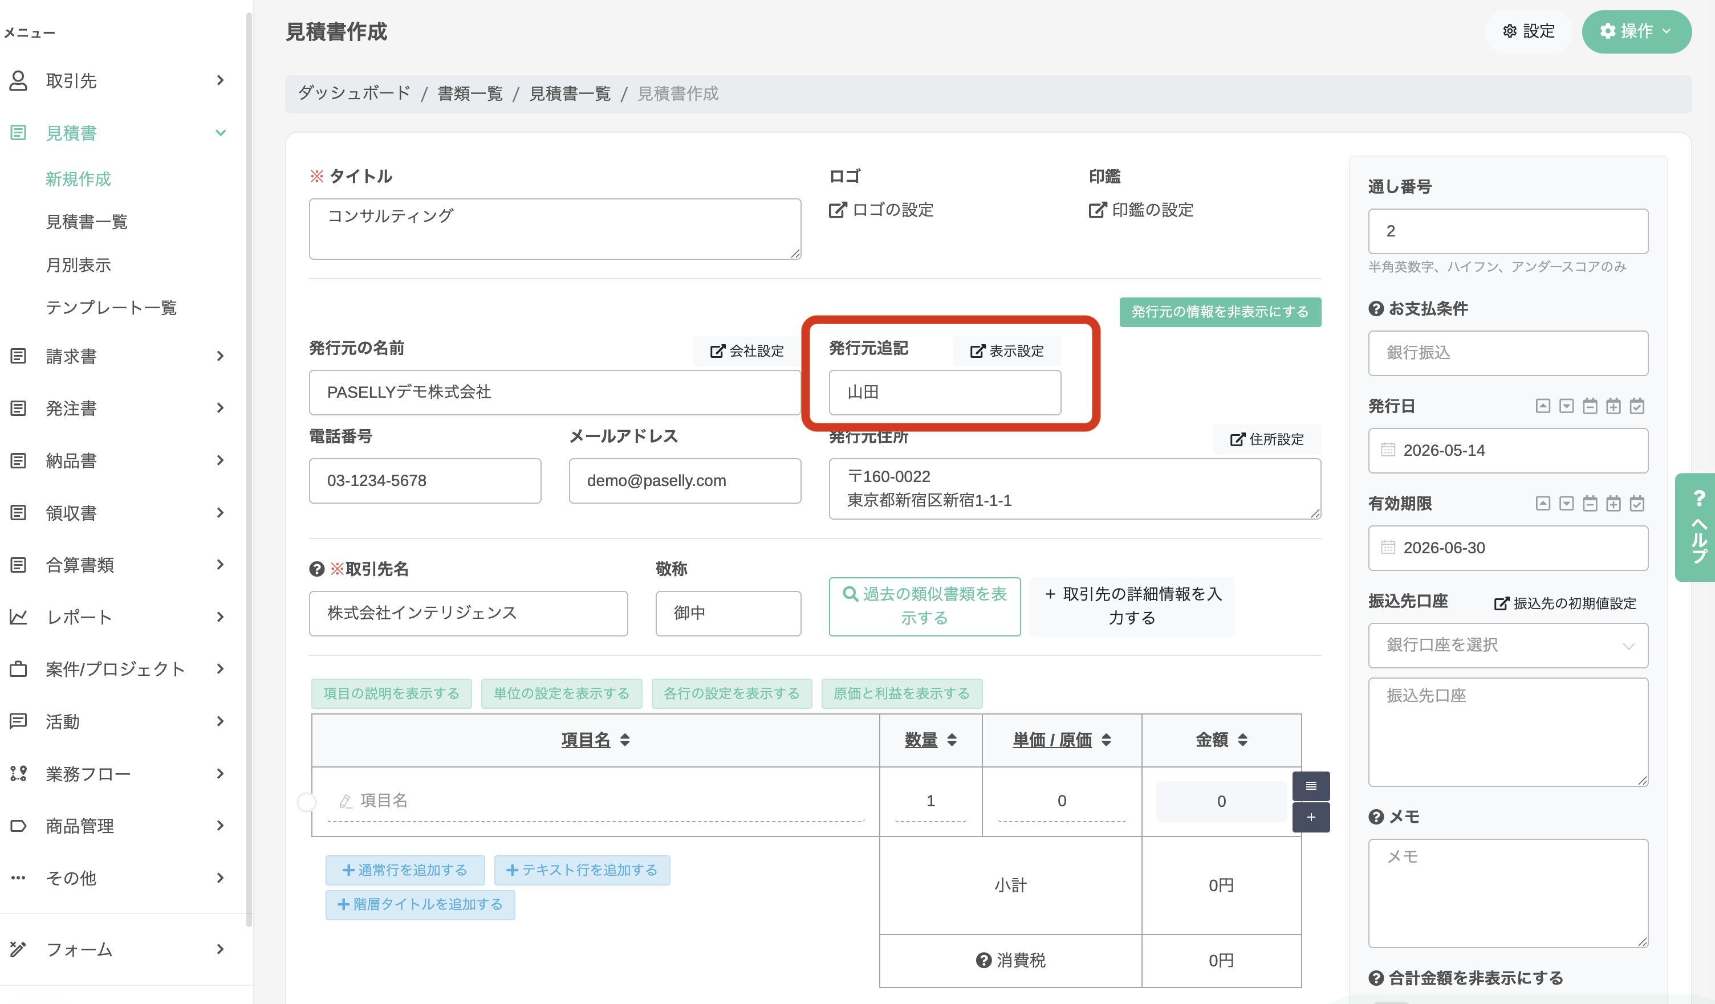Go to ダッシュボード breadcrumb
Viewport: 1715px width, 1004px height.
[x=355, y=93]
